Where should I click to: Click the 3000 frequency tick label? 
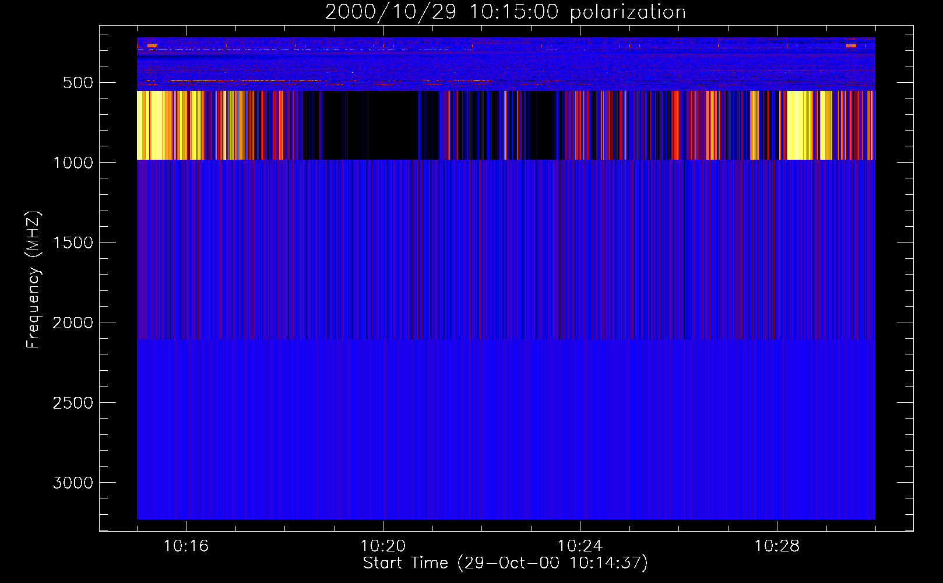click(x=73, y=483)
